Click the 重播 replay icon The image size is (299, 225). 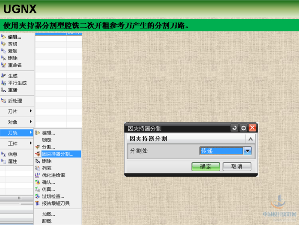[x=4, y=90]
